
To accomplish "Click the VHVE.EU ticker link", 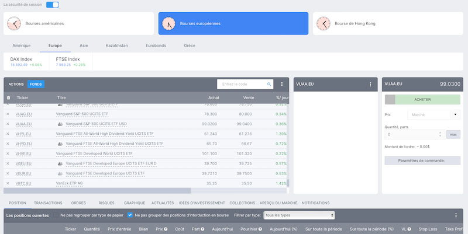I will 23,153.
